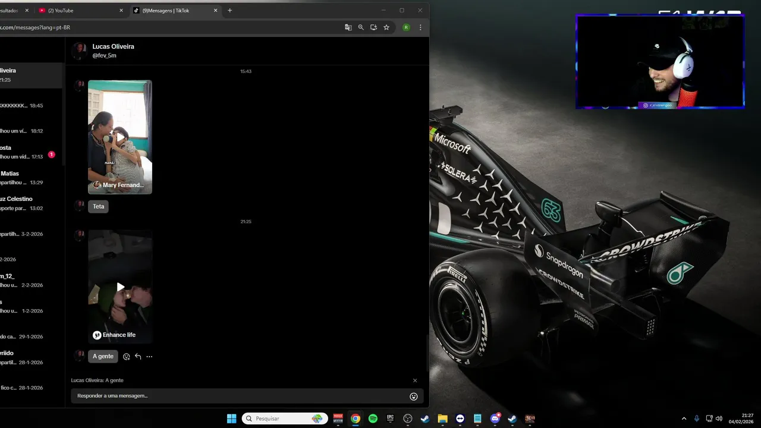Open more options for "A gente" message
Screen dimensions: 761x428
pyautogui.click(x=149, y=357)
